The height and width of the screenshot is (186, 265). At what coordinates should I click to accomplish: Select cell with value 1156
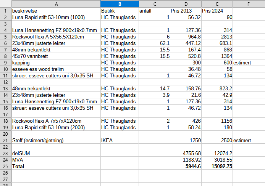[x=217, y=121]
